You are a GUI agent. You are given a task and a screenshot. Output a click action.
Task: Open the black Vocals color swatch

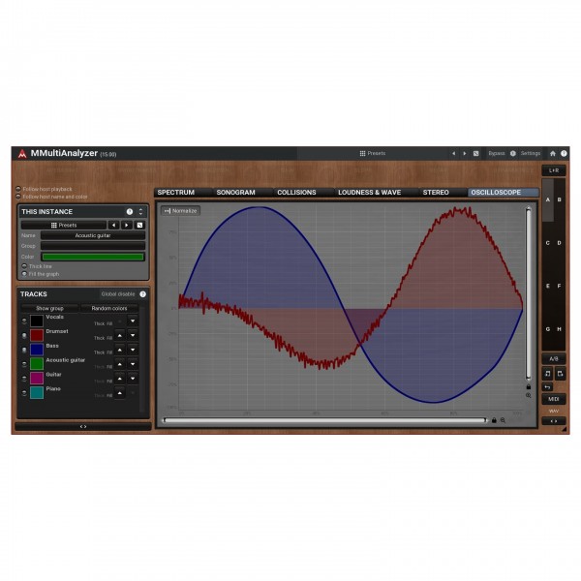(37, 321)
